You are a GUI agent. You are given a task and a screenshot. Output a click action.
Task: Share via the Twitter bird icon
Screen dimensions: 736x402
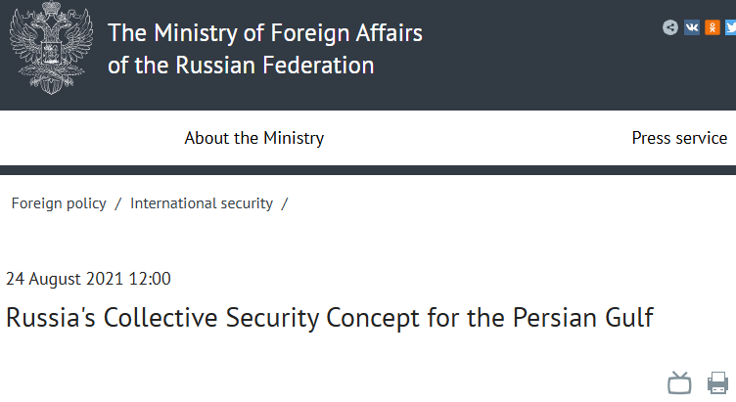pyautogui.click(x=730, y=27)
